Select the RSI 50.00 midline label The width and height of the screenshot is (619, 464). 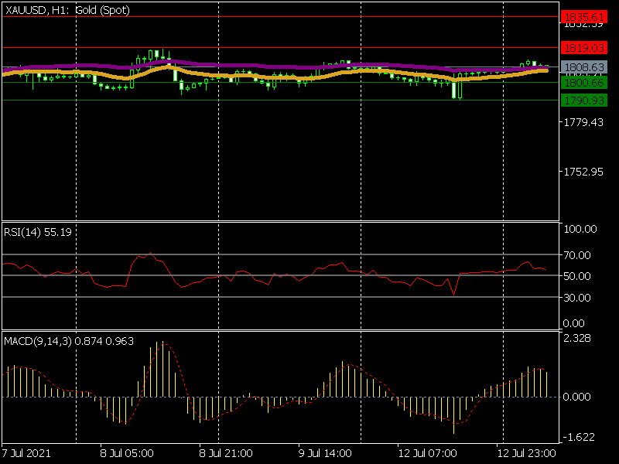point(579,276)
